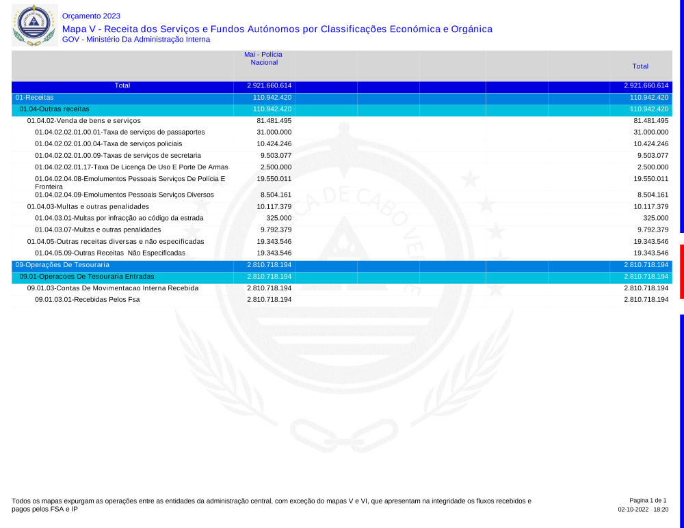The image size is (684, 528).
Task: Click 09.01.03.01-Recebidas Pelos Fsa row
Action: tap(87, 300)
